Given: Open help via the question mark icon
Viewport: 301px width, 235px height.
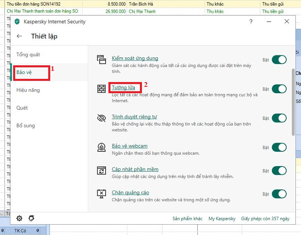Looking at the screenshot, I should pos(251,22).
